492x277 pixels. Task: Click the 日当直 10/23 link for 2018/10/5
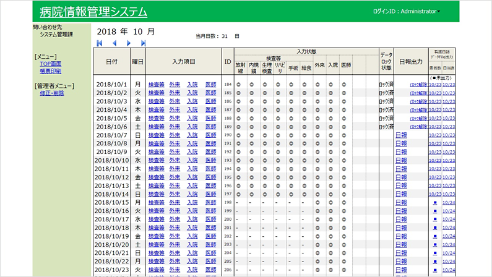click(x=449, y=119)
